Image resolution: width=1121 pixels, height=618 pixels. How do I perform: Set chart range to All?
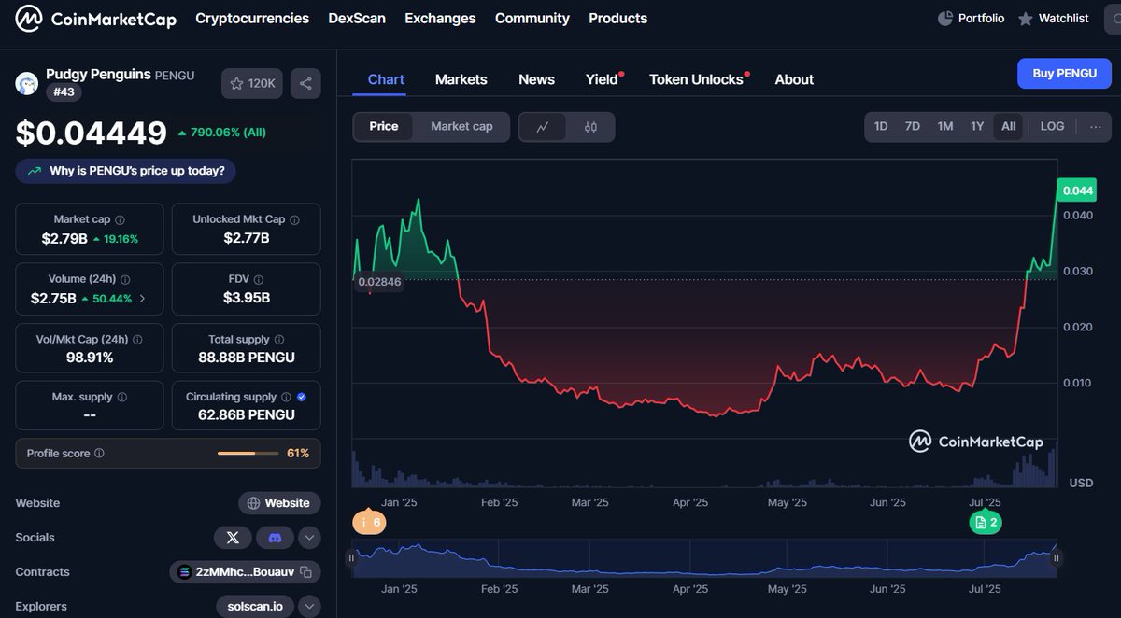[1009, 126]
